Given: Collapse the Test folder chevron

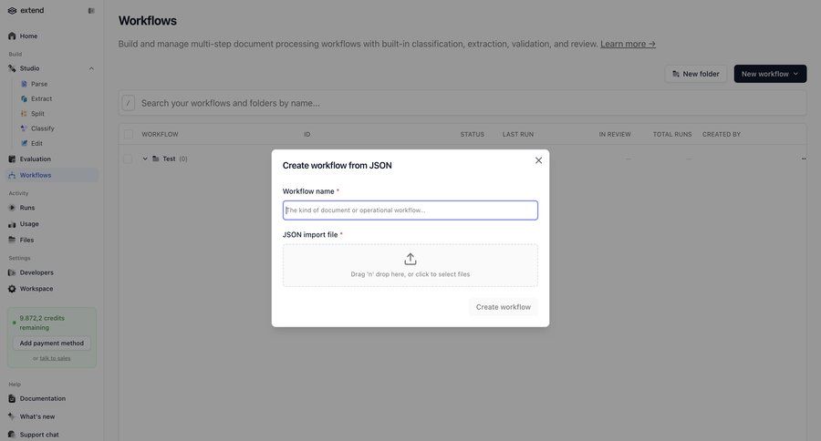Looking at the screenshot, I should pos(145,159).
